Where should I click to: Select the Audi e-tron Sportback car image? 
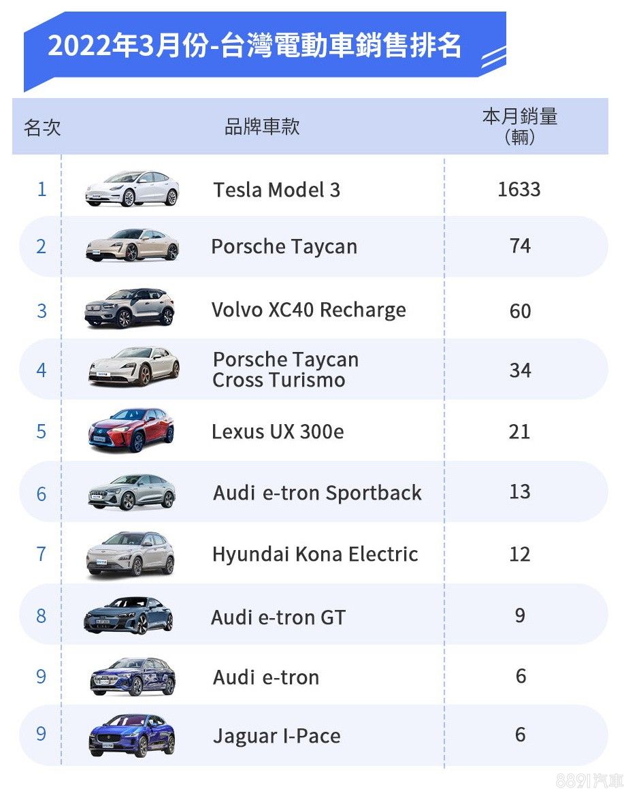pyautogui.click(x=131, y=492)
